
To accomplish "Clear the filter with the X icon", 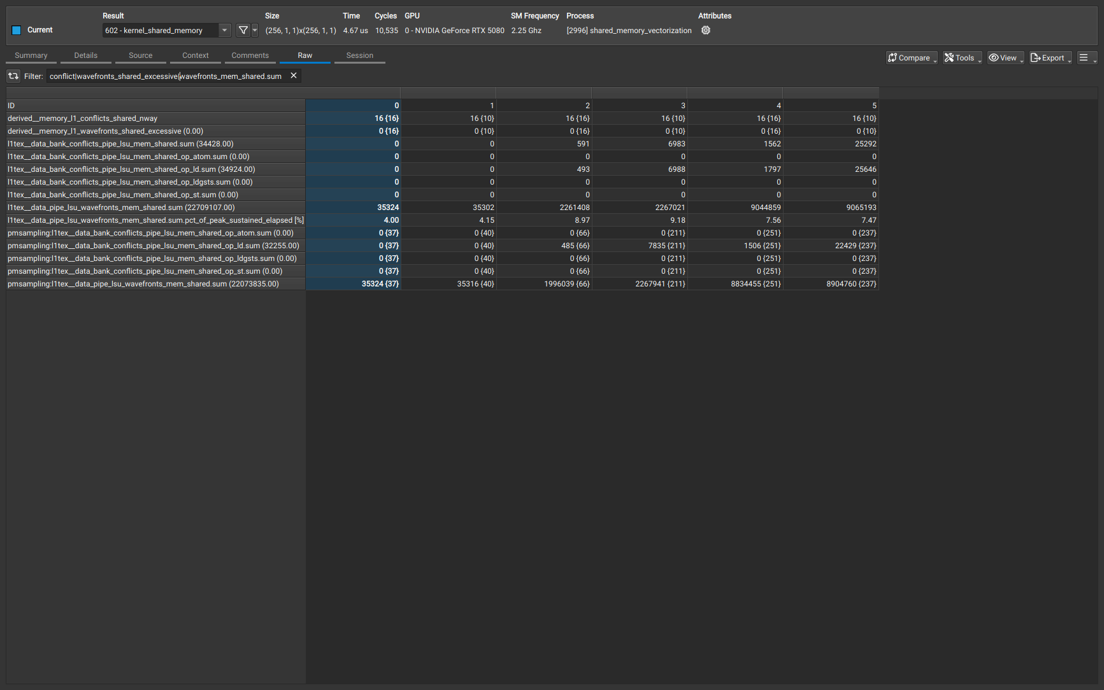I will (293, 75).
